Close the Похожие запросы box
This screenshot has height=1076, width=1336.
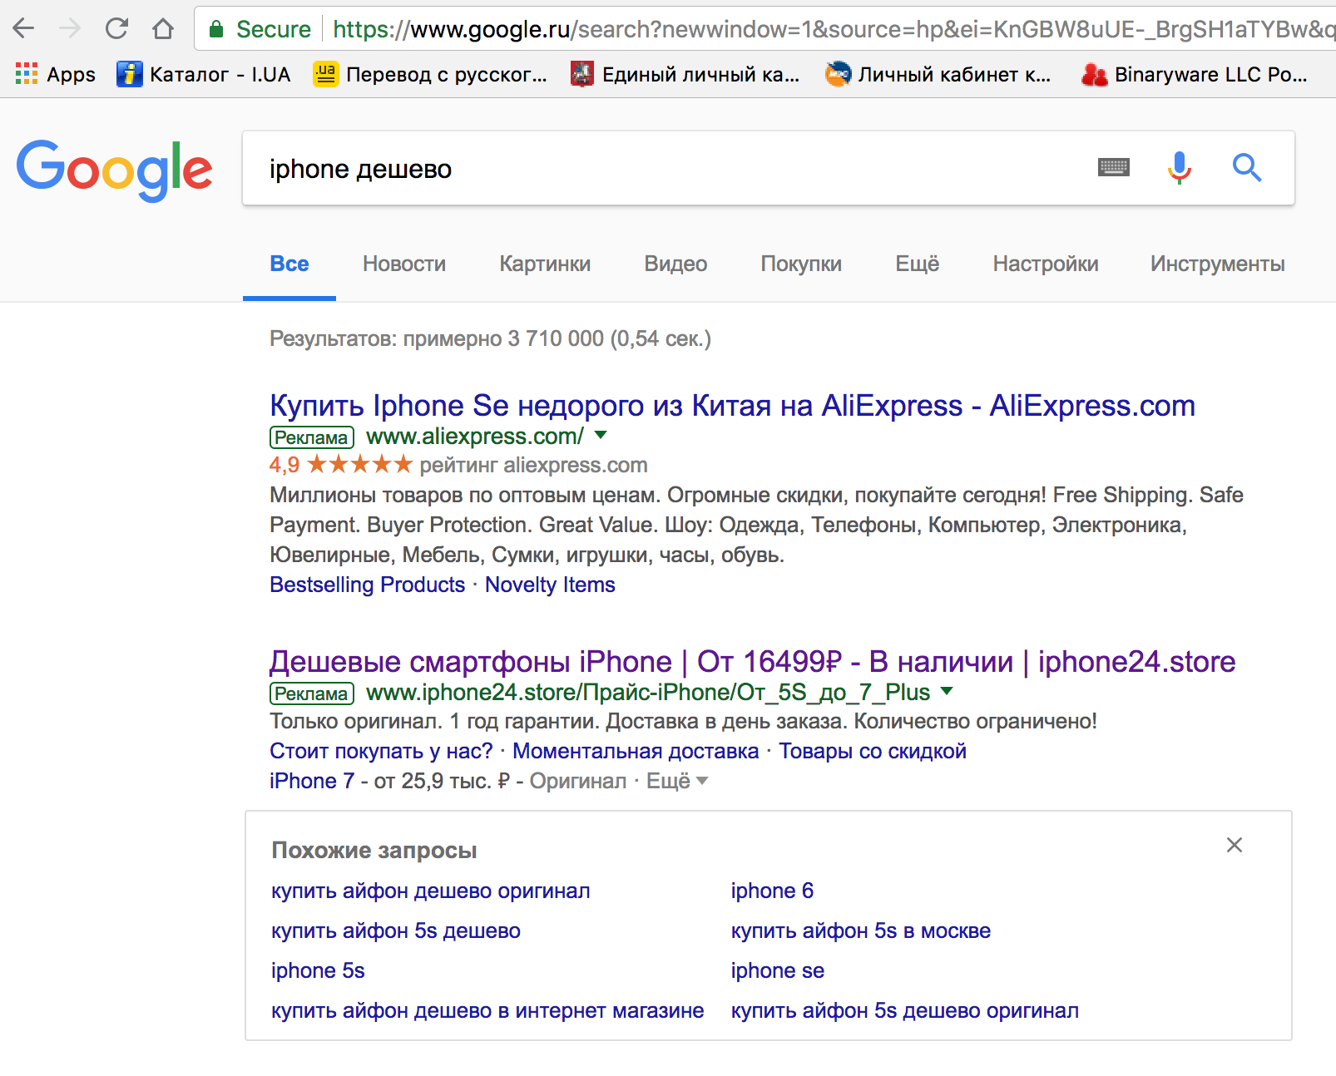(x=1235, y=845)
